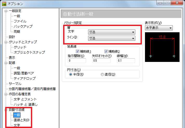Select the 自動寸法線 category

point(17,110)
